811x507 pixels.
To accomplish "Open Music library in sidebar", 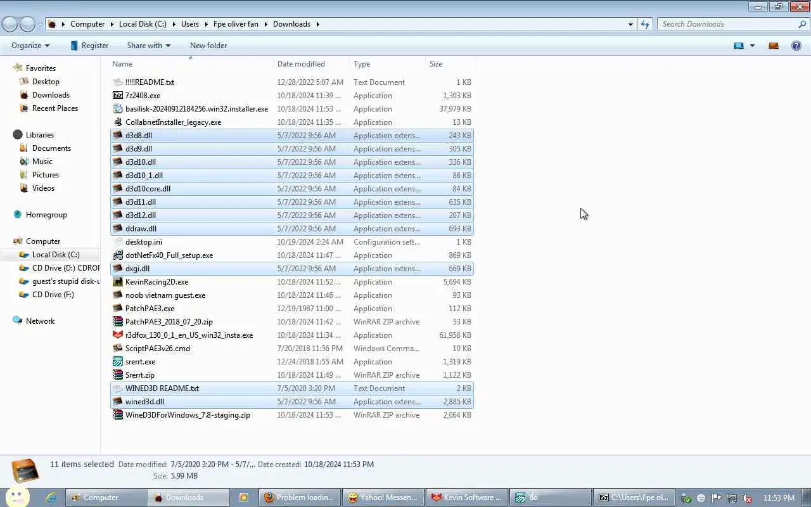I will [42, 162].
